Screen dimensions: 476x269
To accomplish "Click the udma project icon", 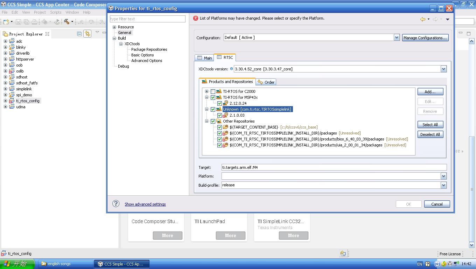I will (x=12, y=106).
